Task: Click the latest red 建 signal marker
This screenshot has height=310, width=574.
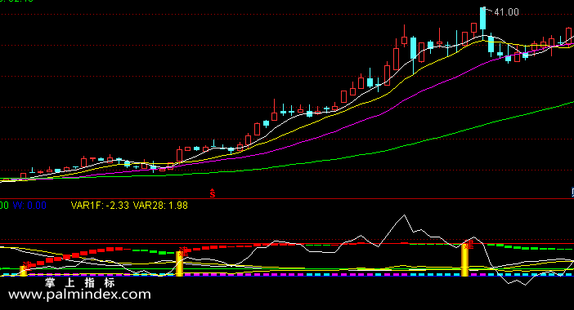Action: click(x=469, y=245)
